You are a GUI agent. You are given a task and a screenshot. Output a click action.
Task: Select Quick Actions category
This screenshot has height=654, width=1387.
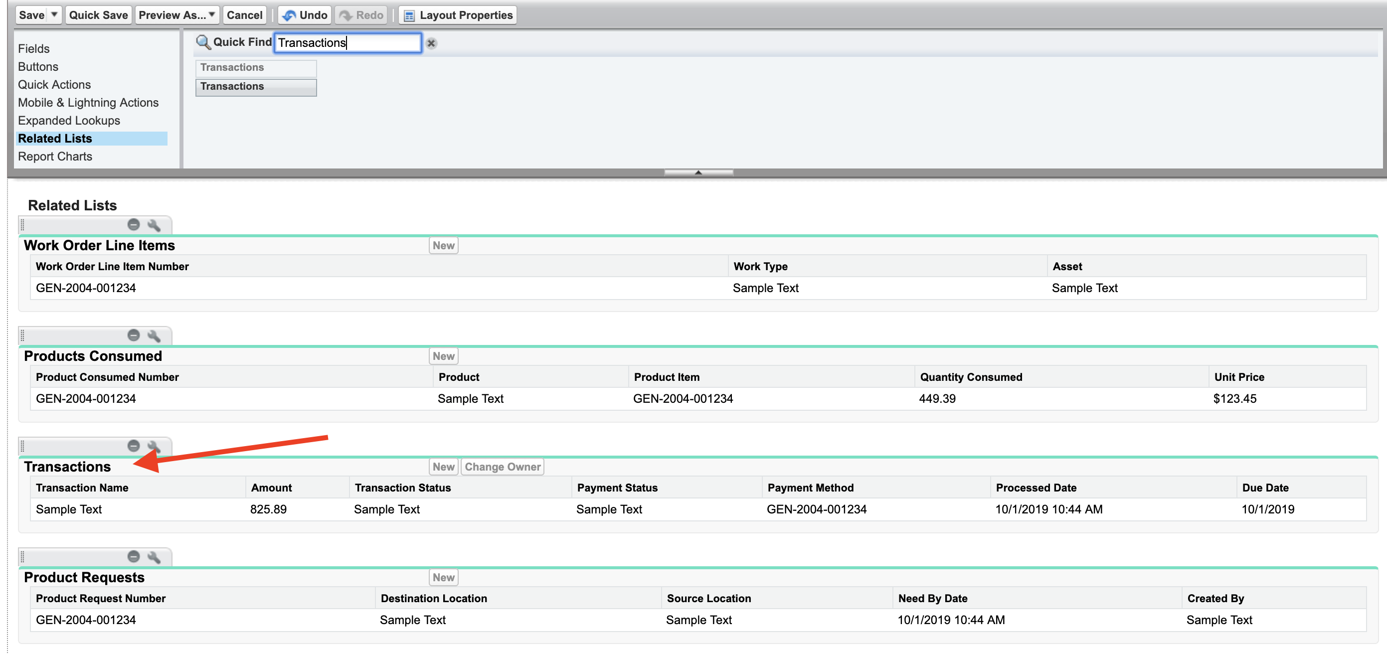tap(54, 85)
